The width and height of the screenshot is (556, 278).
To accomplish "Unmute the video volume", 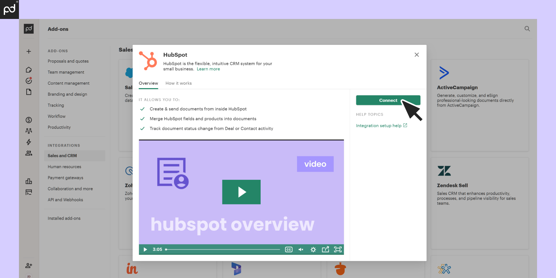I will [x=301, y=250].
